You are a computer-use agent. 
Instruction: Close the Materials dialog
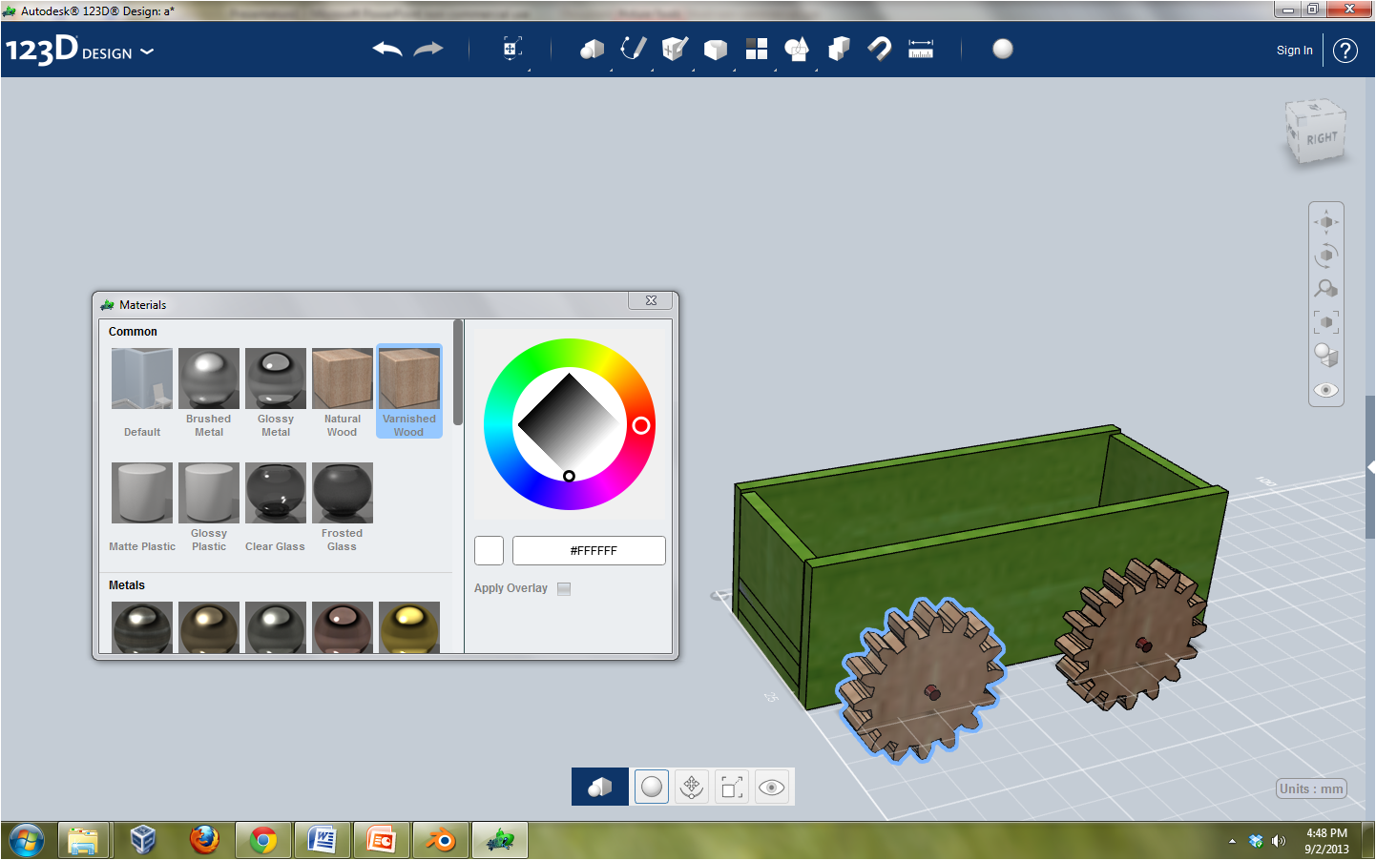(x=651, y=300)
